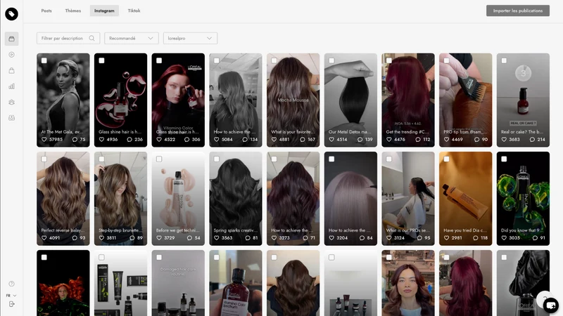Viewport: 563px width, 316px height.
Task: Click the comment icon showing 167
Action: (x=303, y=139)
